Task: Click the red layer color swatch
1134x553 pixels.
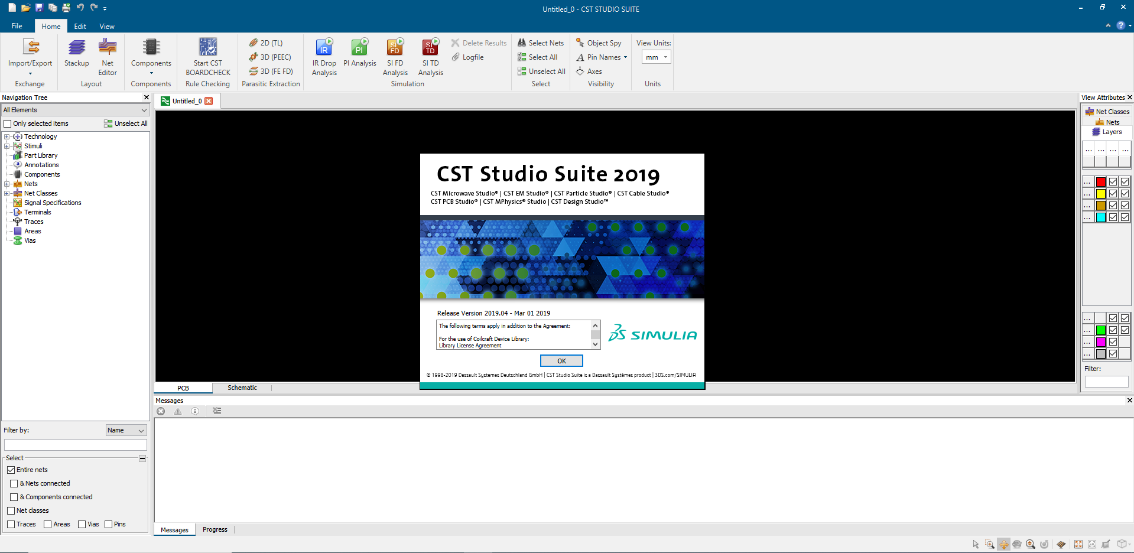Action: click(1101, 182)
